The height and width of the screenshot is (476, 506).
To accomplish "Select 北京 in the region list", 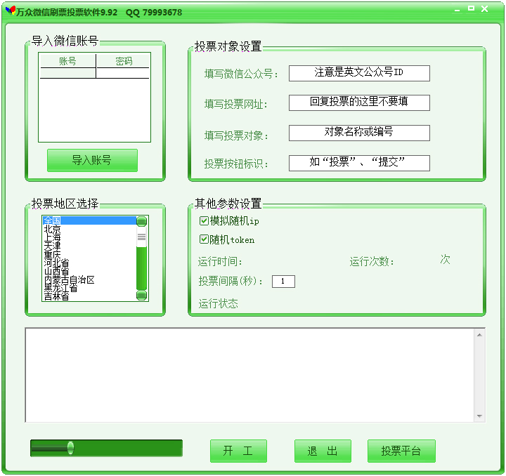I will [89, 229].
